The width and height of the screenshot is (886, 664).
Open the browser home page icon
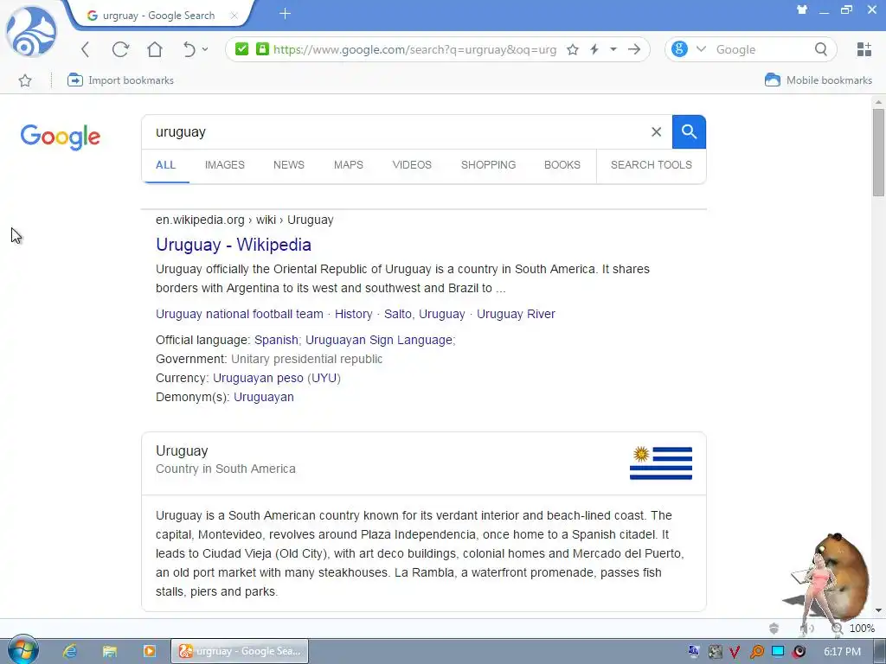[x=155, y=49]
